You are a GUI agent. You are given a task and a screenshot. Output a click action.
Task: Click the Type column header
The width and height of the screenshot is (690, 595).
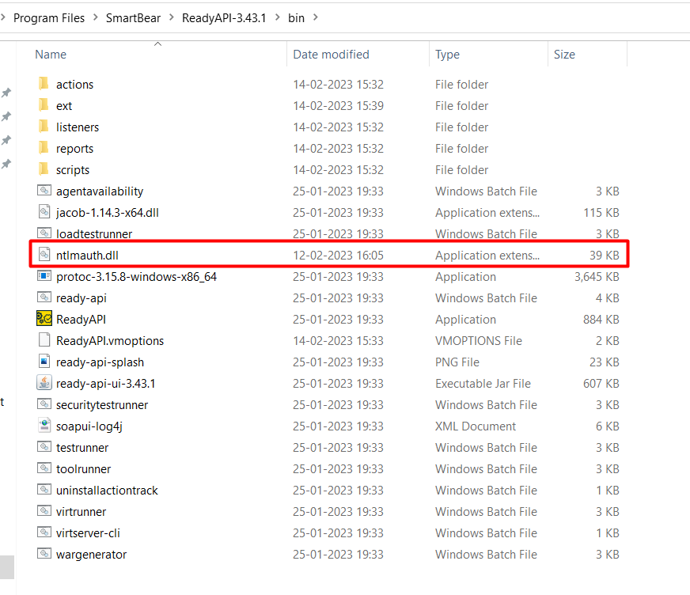coord(447,55)
